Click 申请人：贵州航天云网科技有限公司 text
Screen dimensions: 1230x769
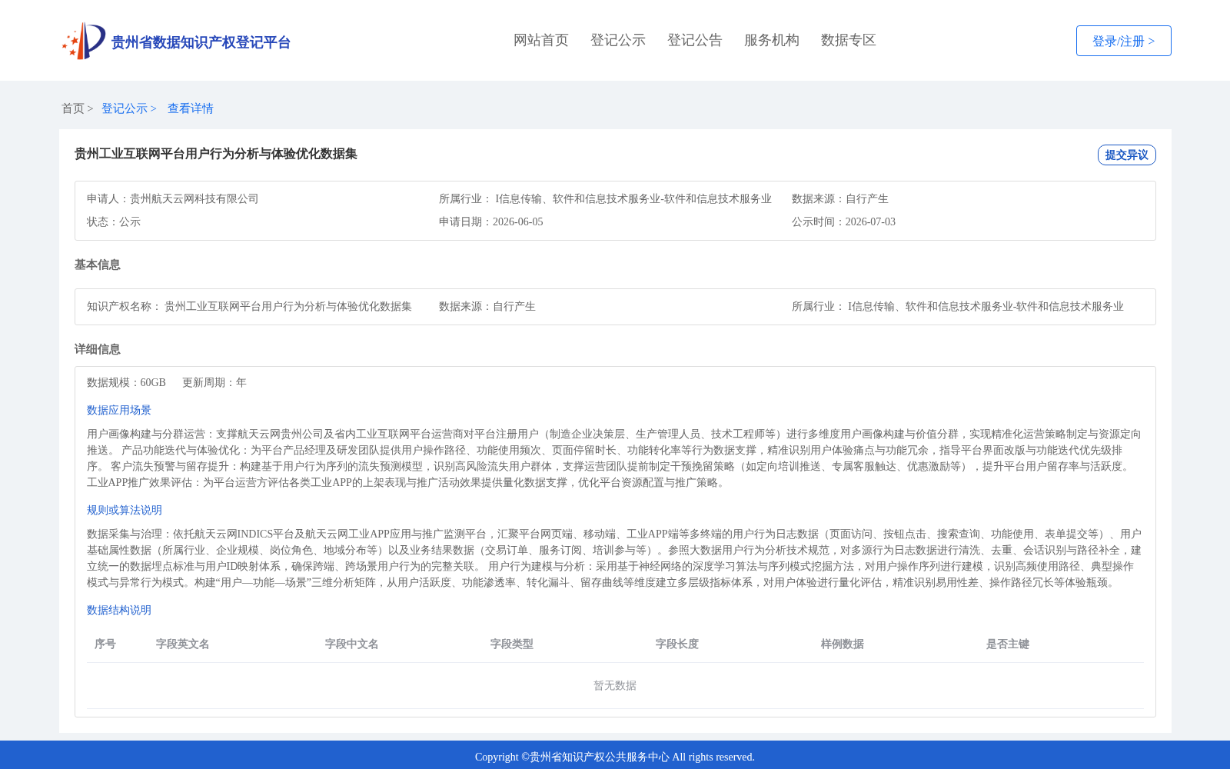173,198
